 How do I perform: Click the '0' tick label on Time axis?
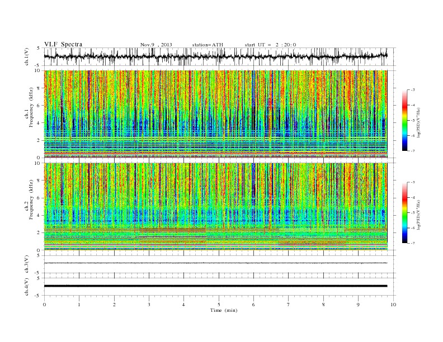point(44,305)
